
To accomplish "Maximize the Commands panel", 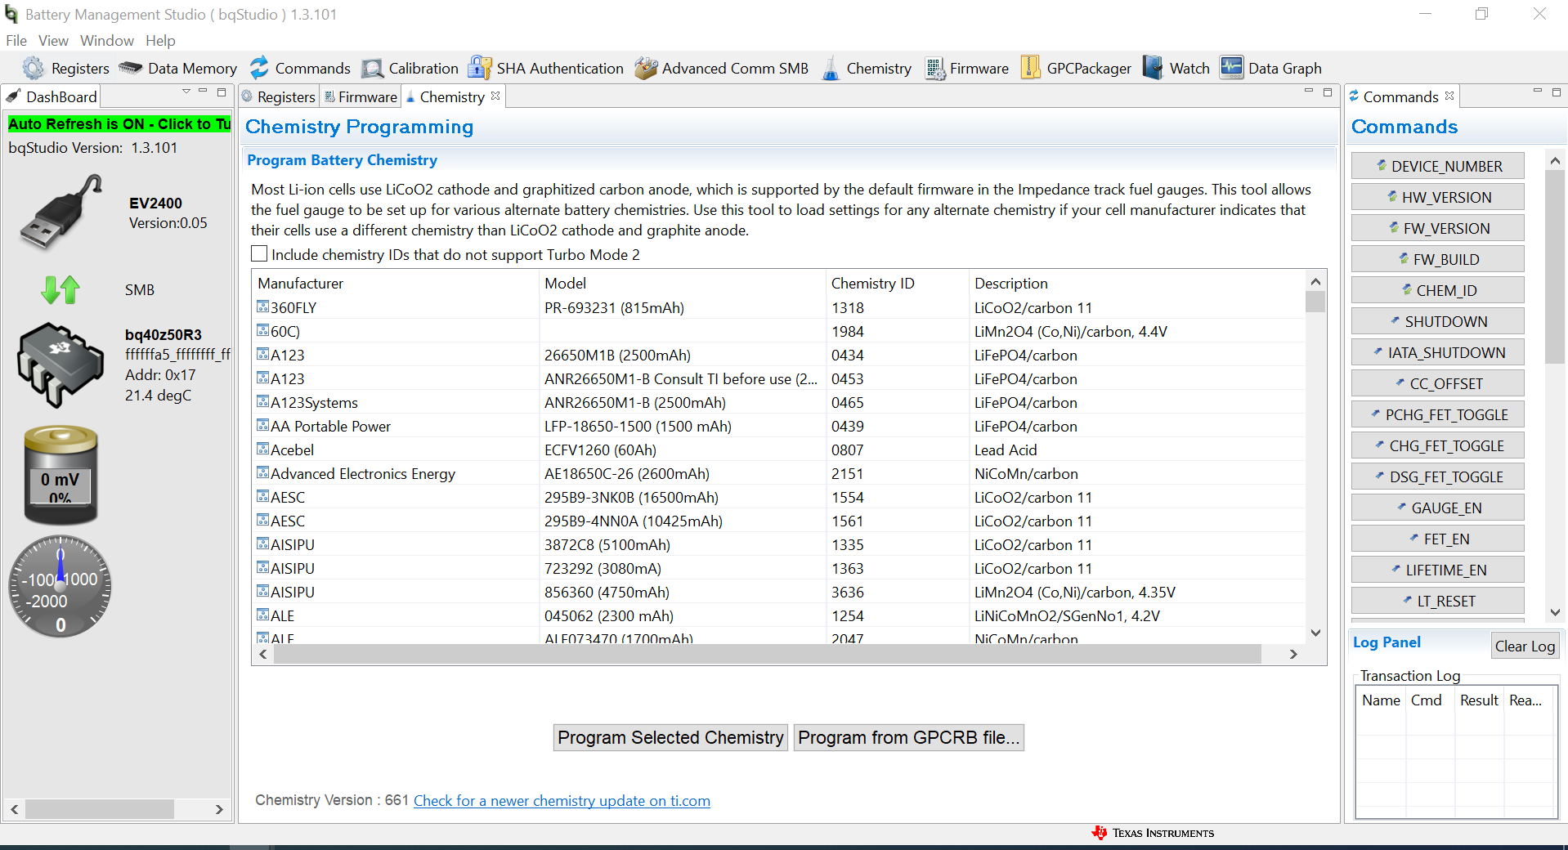I will coord(1557,92).
